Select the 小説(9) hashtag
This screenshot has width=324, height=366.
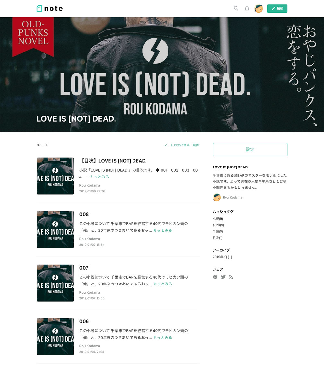218,219
